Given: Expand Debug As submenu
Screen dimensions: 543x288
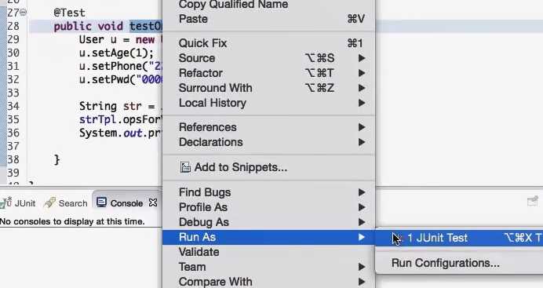Looking at the screenshot, I should pyautogui.click(x=268, y=222).
